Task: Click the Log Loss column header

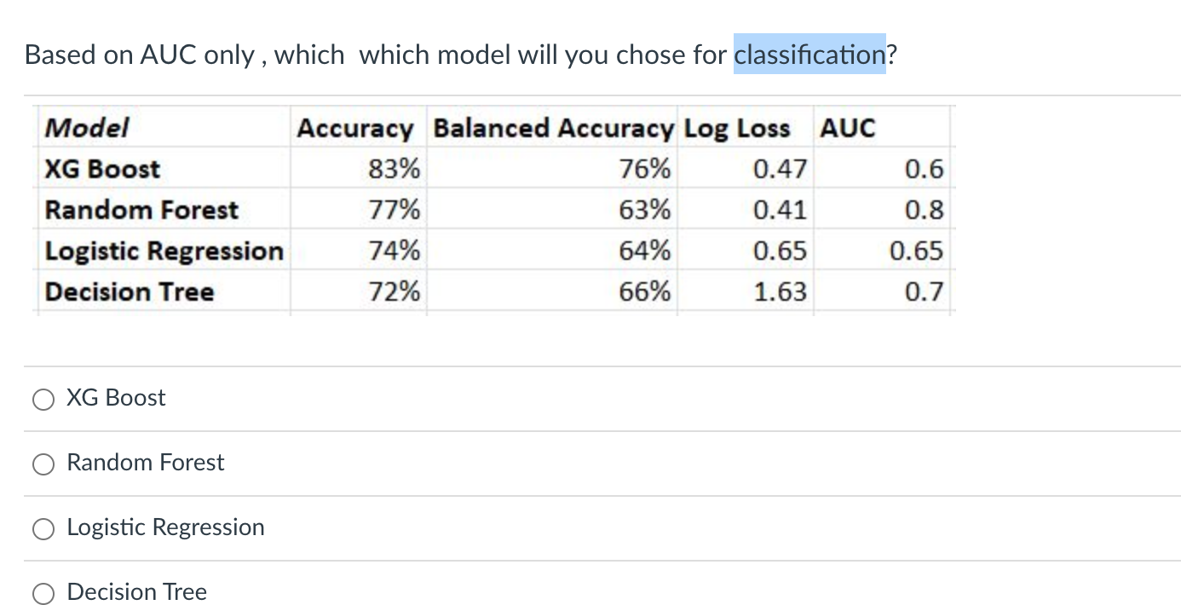Action: pos(737,127)
